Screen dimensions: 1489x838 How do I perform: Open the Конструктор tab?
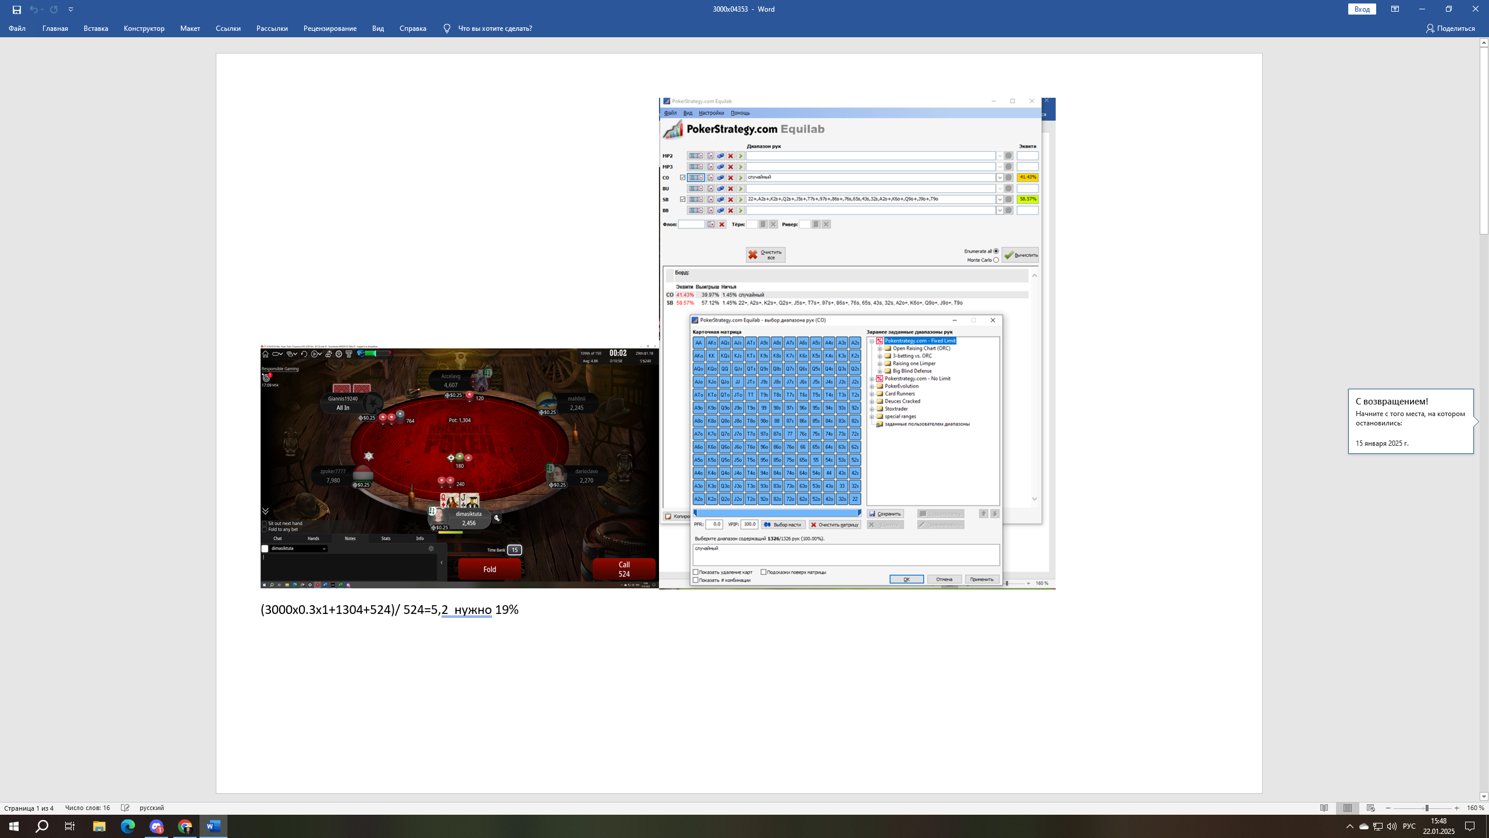[x=144, y=29]
